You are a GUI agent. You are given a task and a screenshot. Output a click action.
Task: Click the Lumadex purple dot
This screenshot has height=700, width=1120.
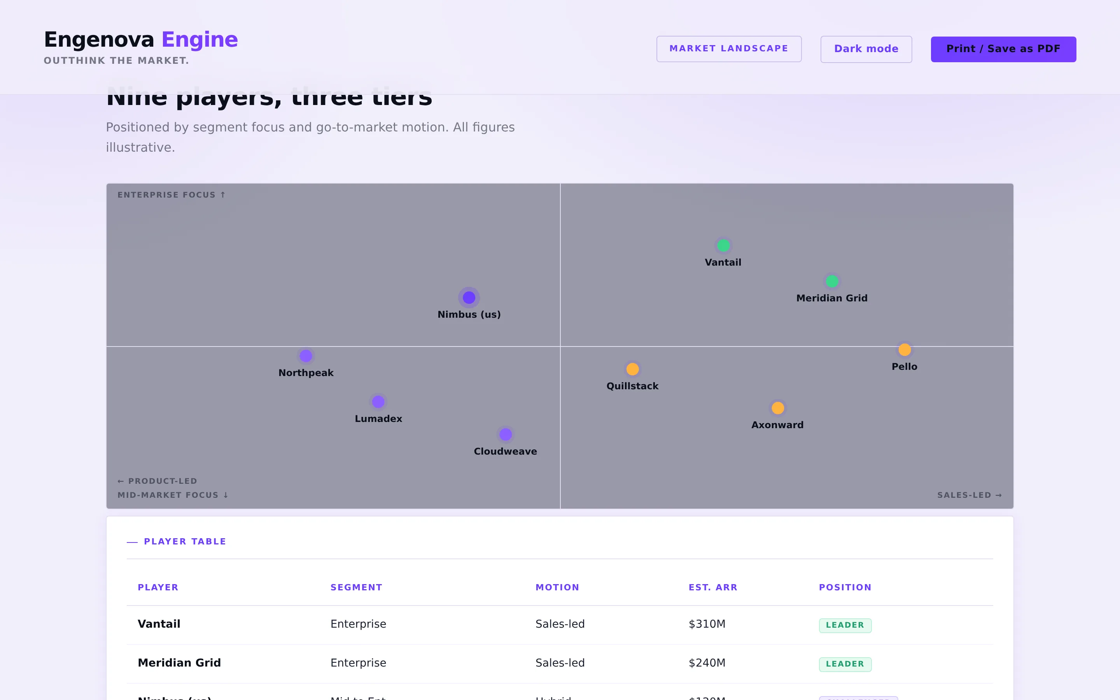378,401
